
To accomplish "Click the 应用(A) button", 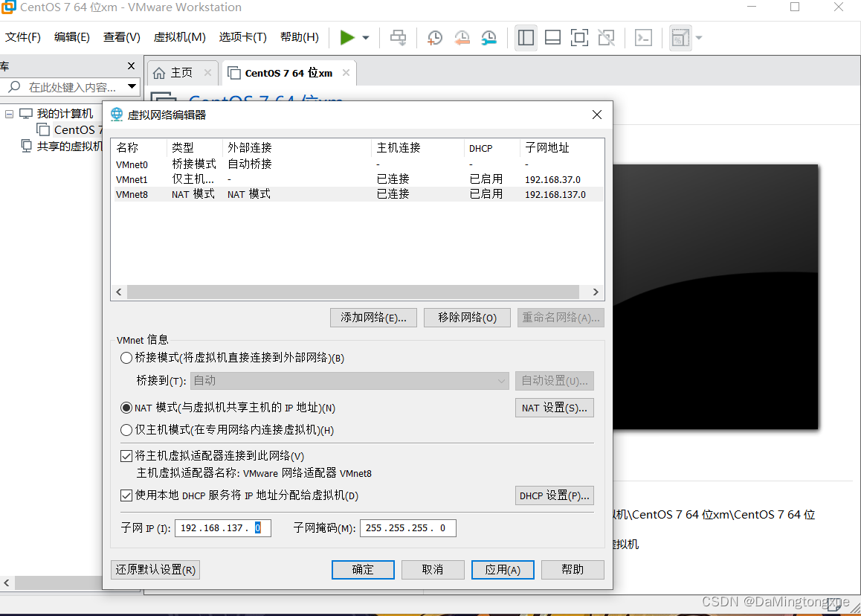I will (x=503, y=570).
